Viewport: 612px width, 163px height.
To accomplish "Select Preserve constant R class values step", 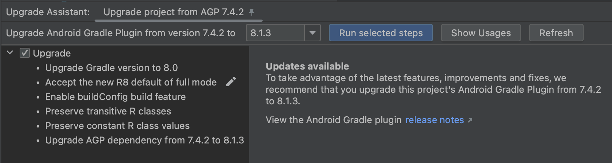I will tap(117, 126).
